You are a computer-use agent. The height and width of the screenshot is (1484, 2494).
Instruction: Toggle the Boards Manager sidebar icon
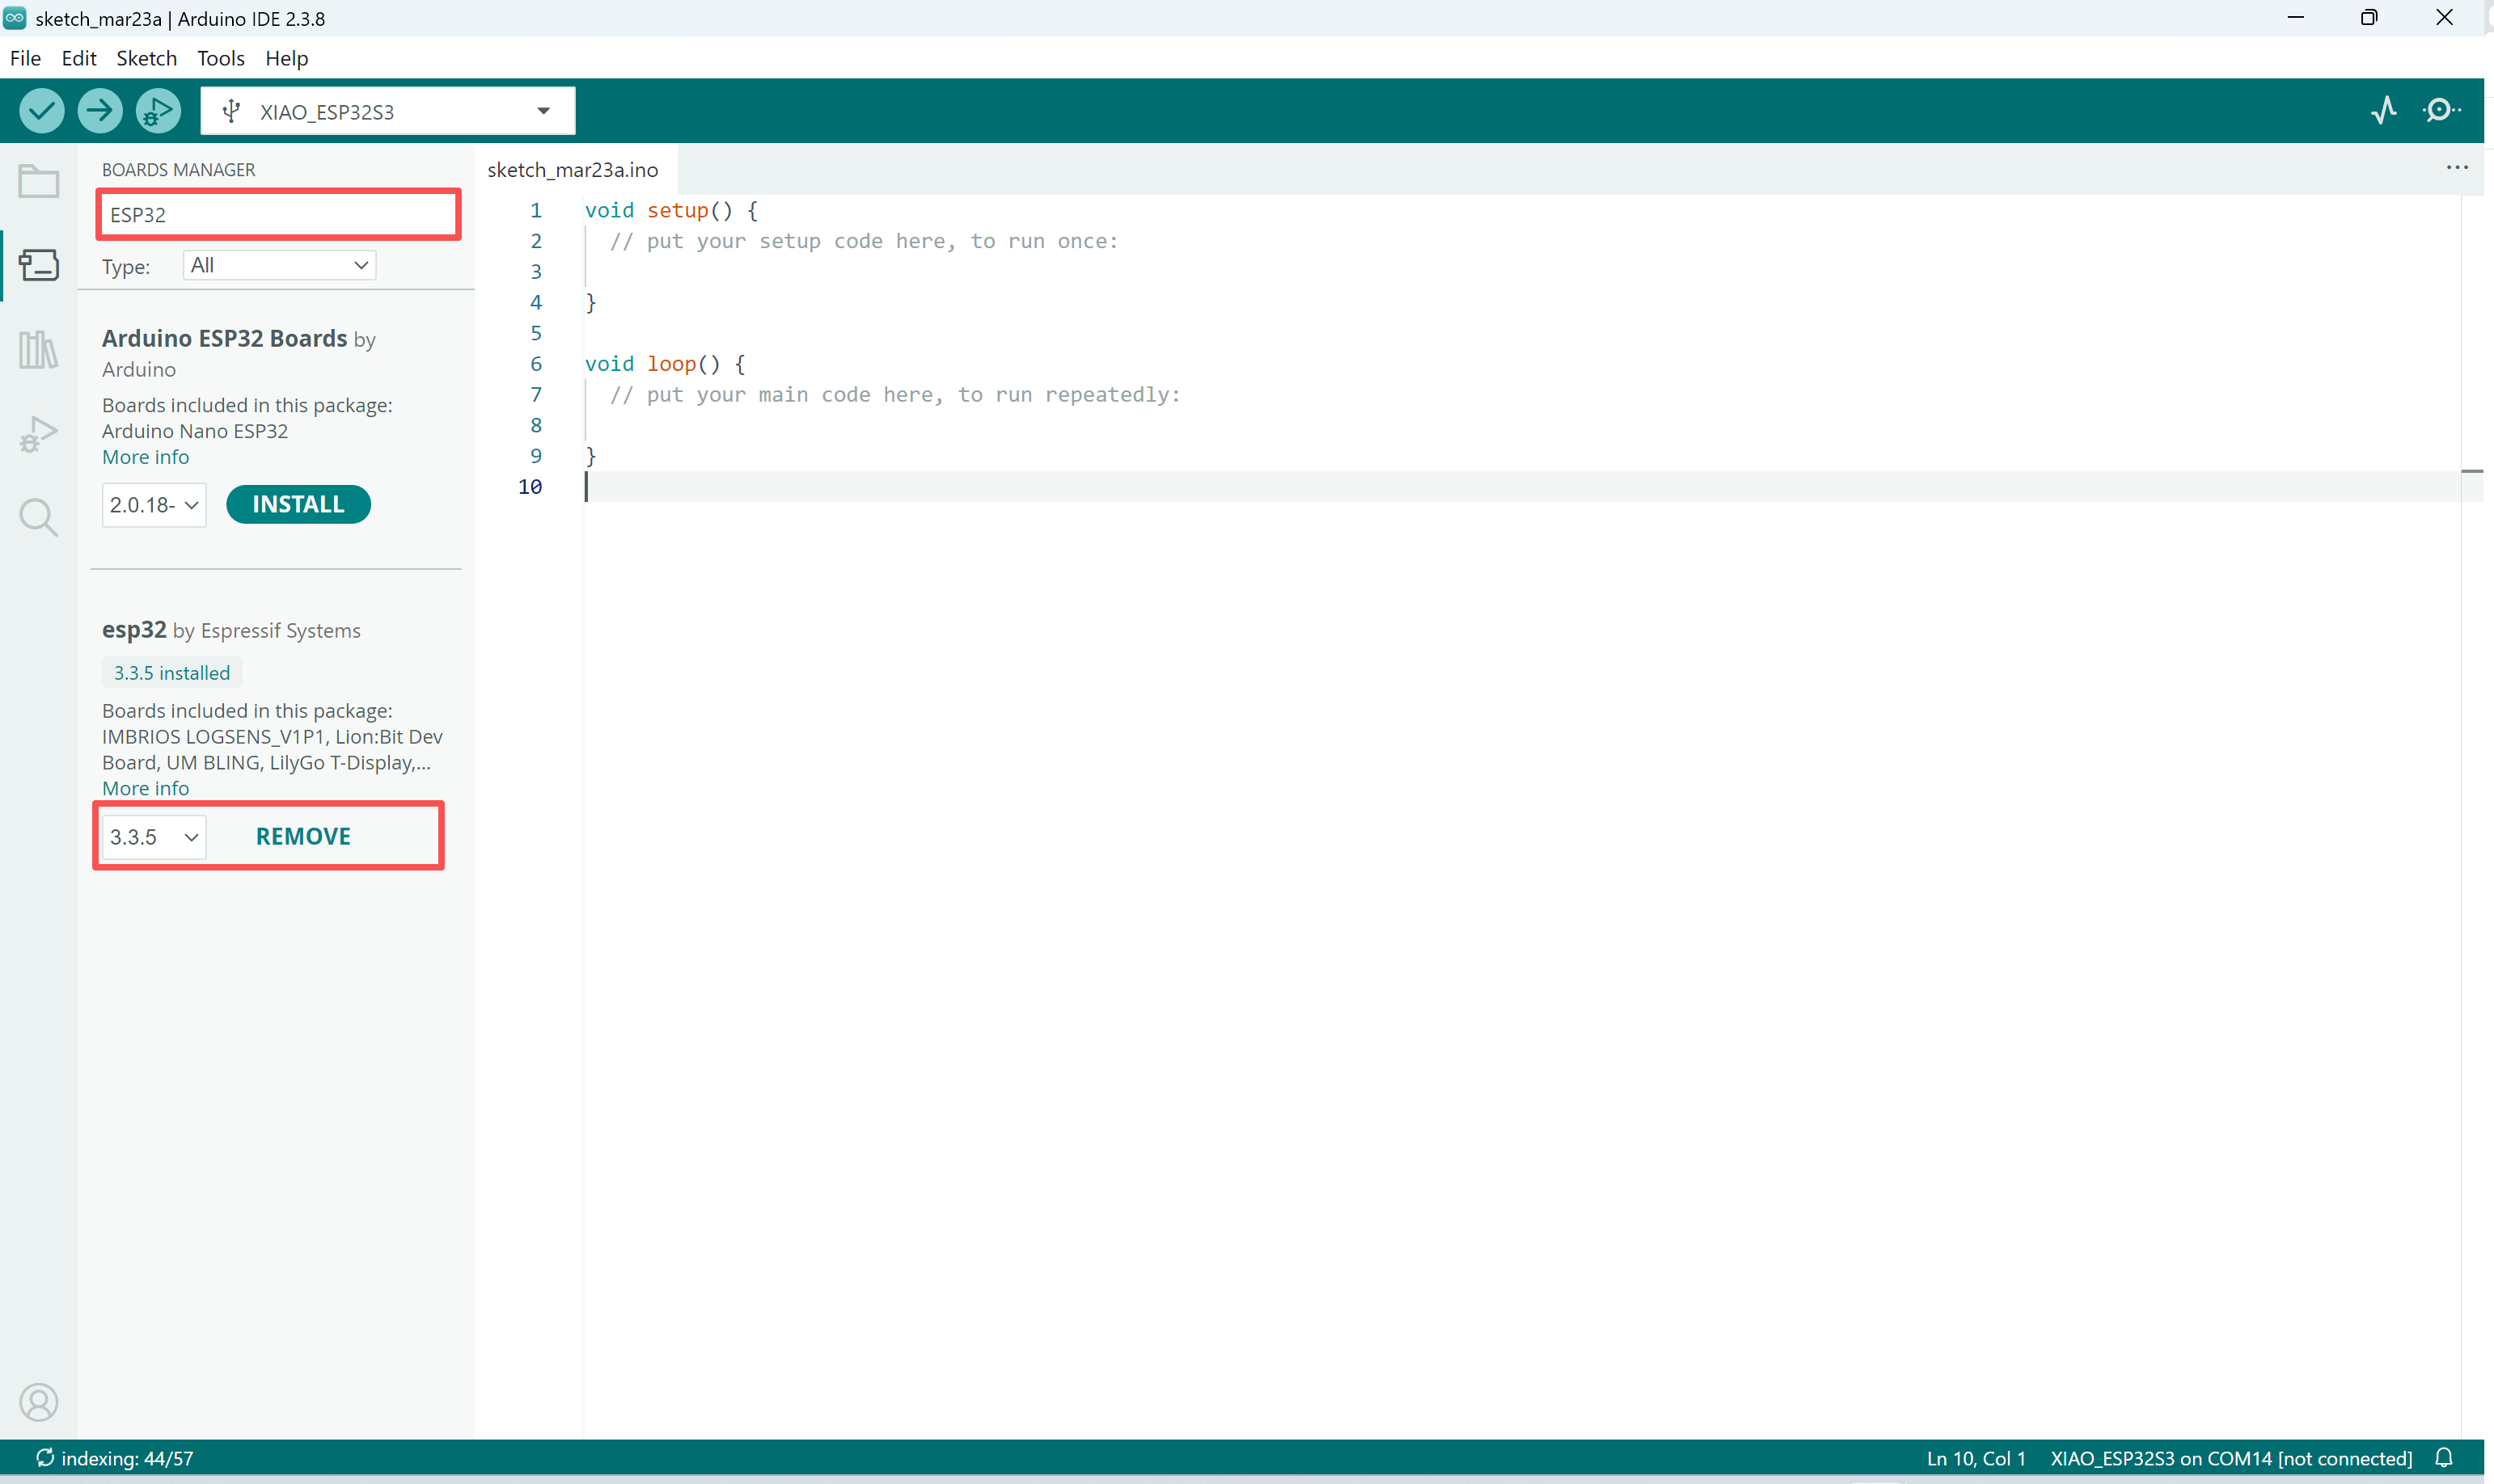point(38,265)
